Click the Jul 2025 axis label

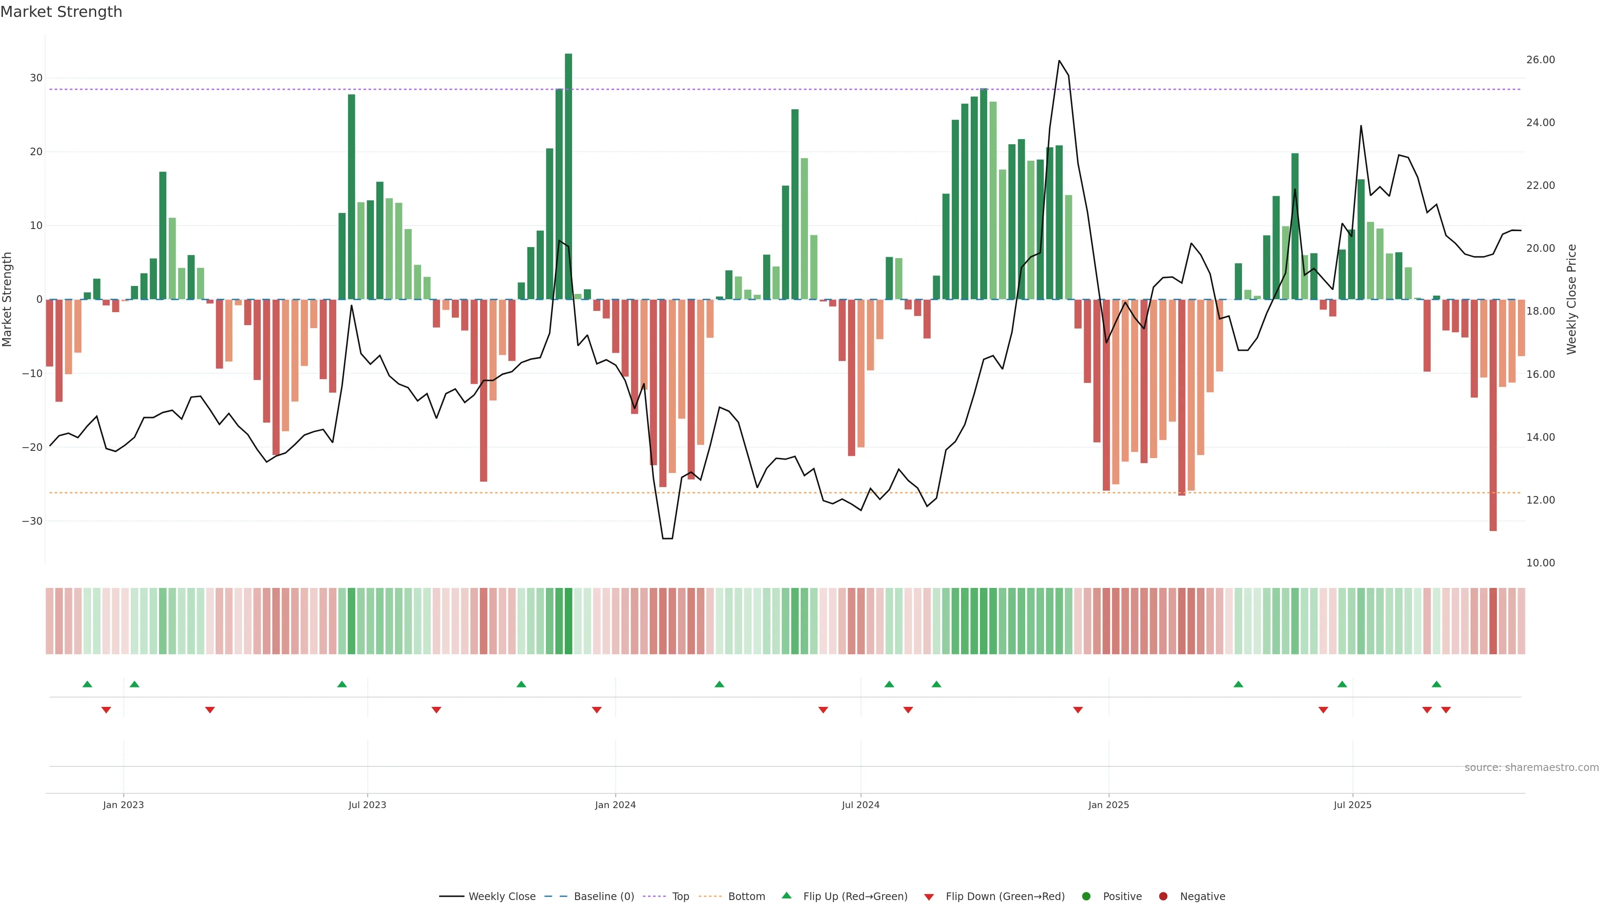(x=1352, y=805)
